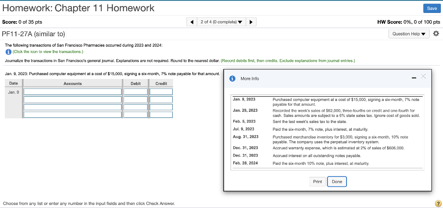Click the 'Score: 0 of 35 pts' text
Viewport: 443px width, 208px height.
coord(22,22)
